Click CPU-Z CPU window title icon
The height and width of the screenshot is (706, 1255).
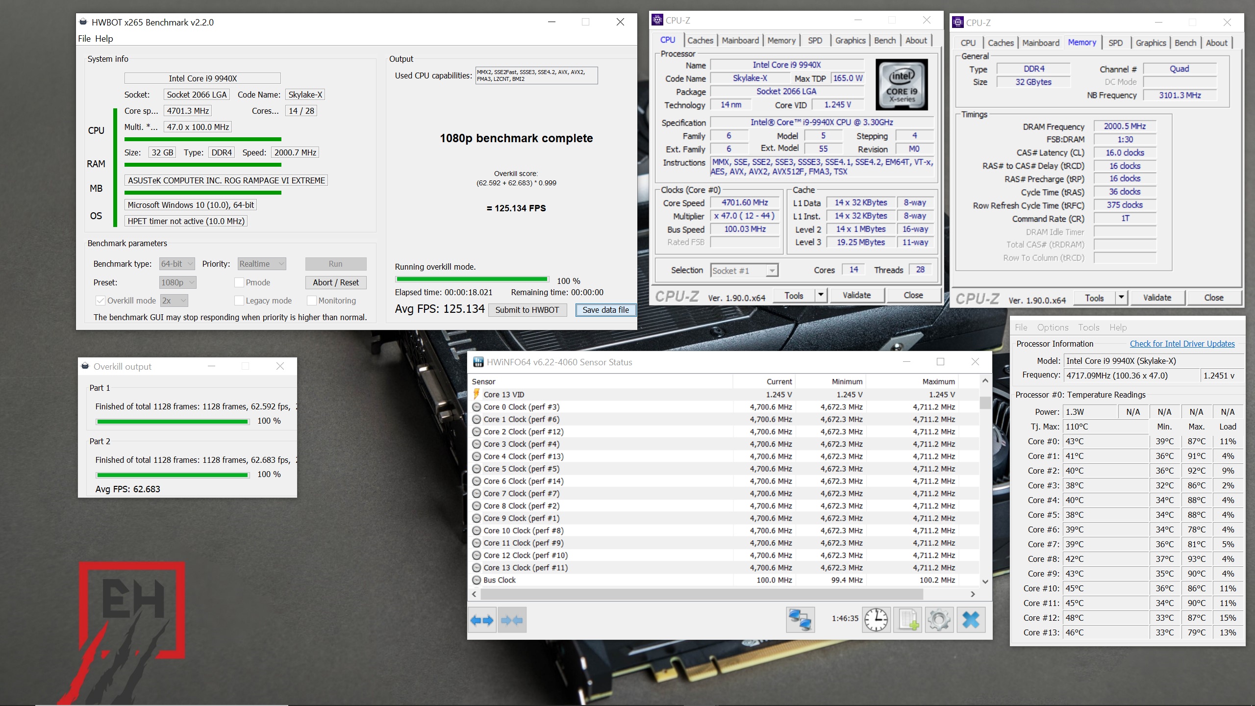pyautogui.click(x=657, y=20)
